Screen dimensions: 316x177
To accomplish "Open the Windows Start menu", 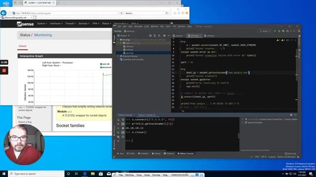I will click(x=4, y=174).
